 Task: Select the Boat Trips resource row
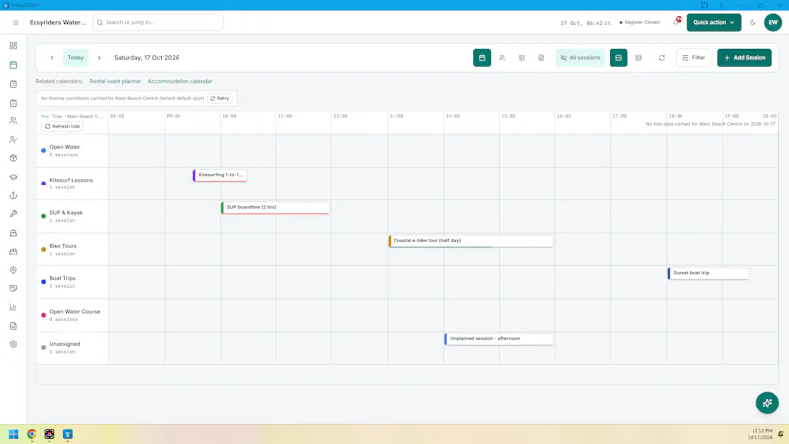pos(72,282)
